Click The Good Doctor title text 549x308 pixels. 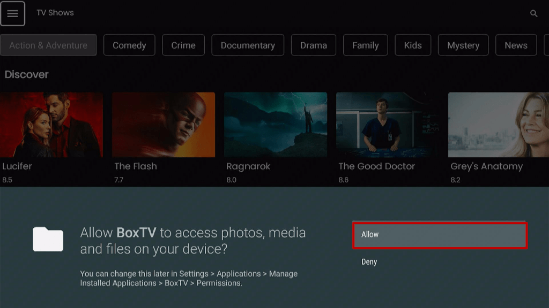[x=377, y=166]
